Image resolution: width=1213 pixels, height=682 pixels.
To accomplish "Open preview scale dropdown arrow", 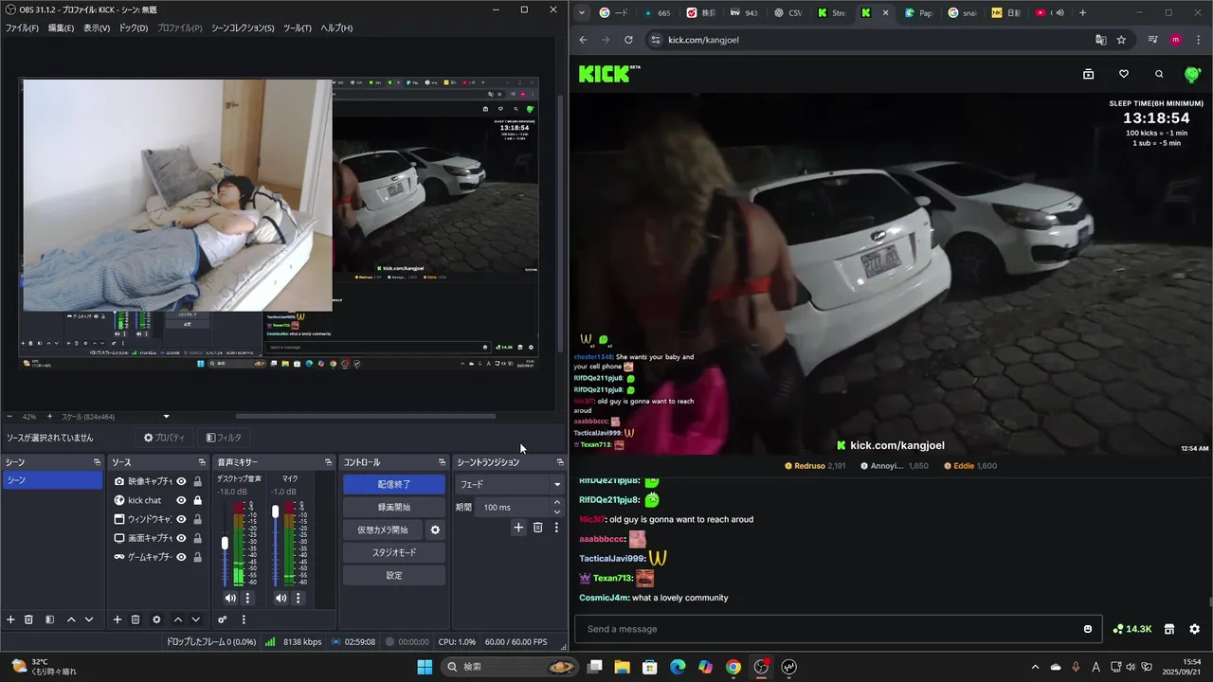I will pyautogui.click(x=167, y=416).
